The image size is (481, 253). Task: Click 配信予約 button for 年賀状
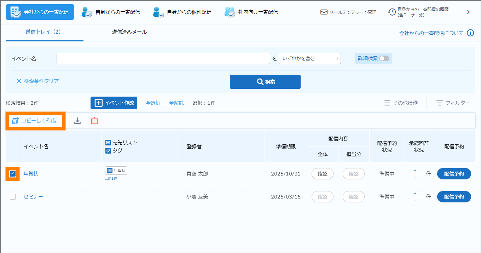[454, 174]
